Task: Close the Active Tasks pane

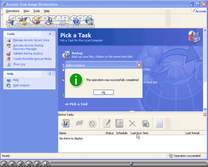Action: coord(205,114)
